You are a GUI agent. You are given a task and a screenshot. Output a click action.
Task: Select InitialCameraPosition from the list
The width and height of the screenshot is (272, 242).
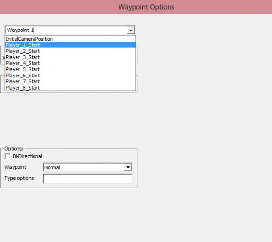[x=70, y=39]
